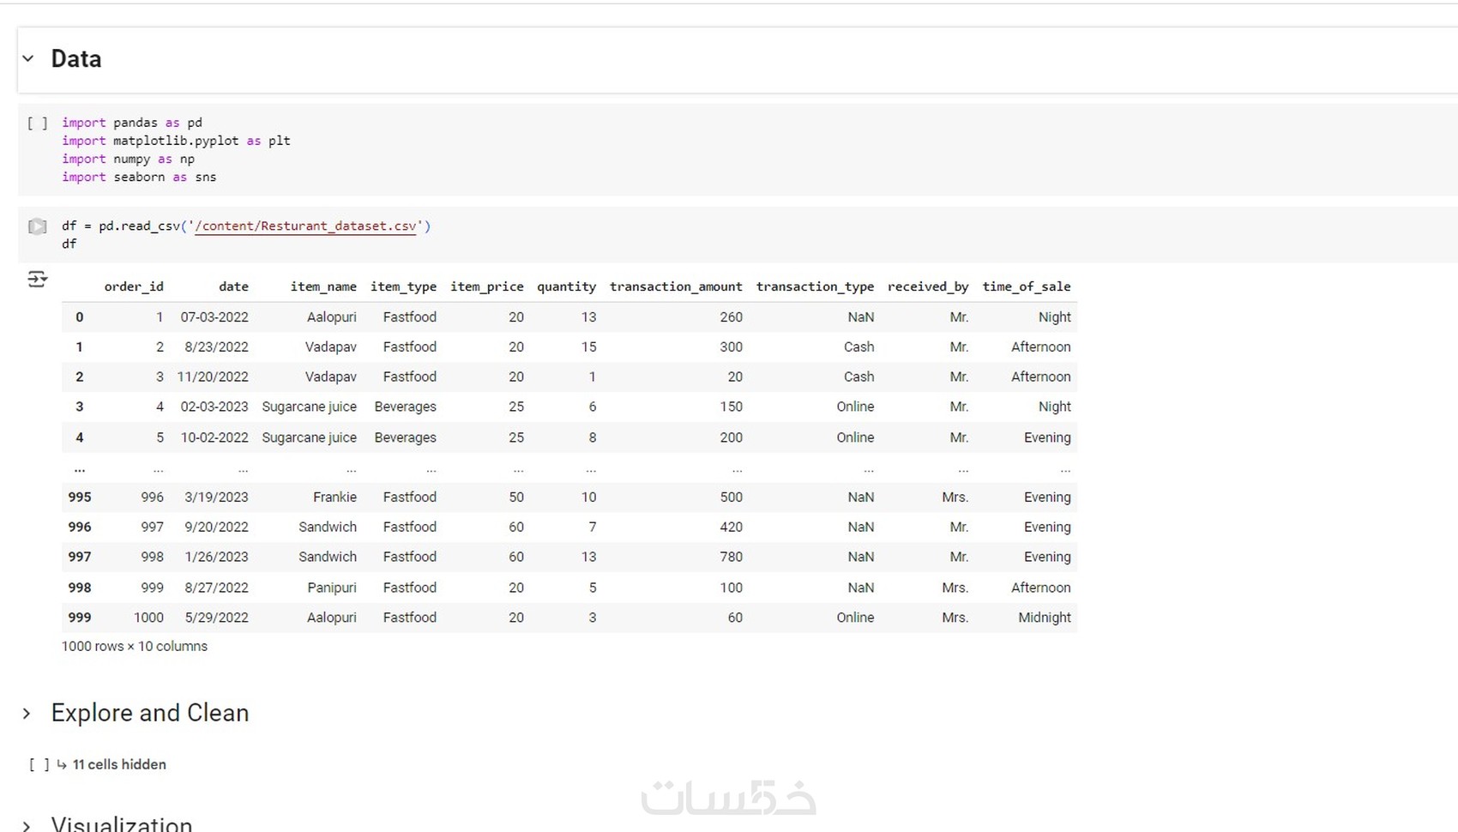Click the transaction amount 300 cell
Image resolution: width=1458 pixels, height=832 pixels.
[x=732, y=347]
